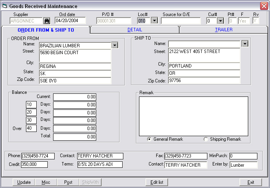Click the Edit list button
The image size is (270, 188).
click(x=157, y=182)
